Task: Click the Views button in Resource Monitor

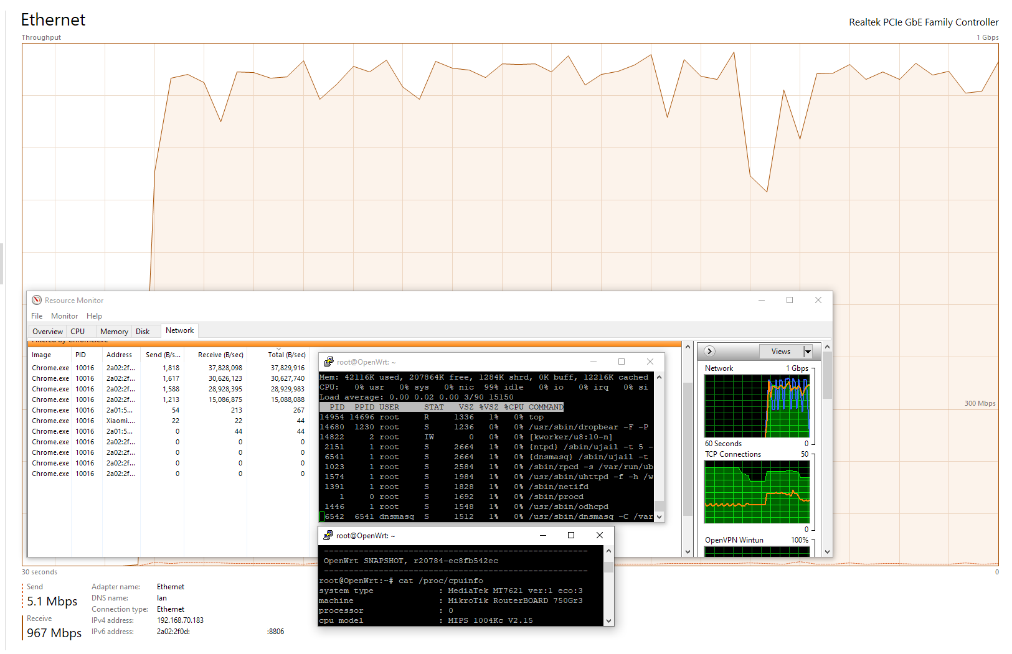Action: pos(782,352)
